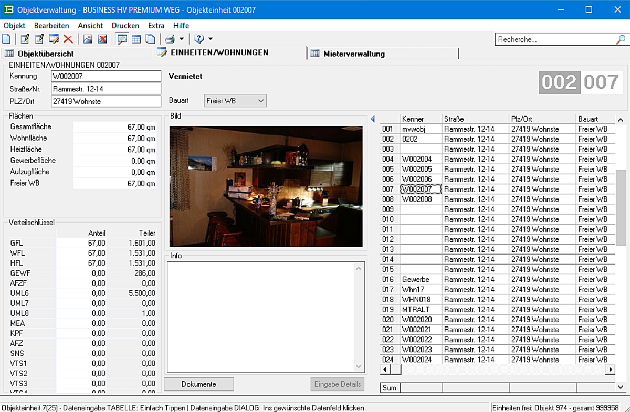
Task: Click the table edit icon with pencil
Action: click(x=54, y=39)
